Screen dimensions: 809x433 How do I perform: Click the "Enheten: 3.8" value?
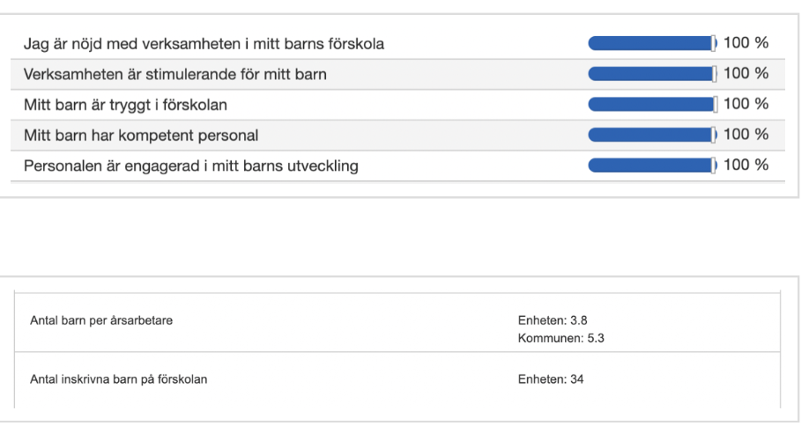553,320
